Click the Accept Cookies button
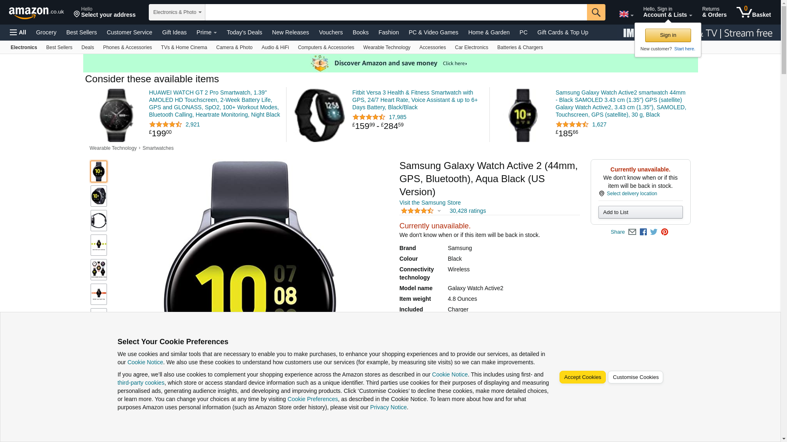787x442 pixels. coord(582,377)
